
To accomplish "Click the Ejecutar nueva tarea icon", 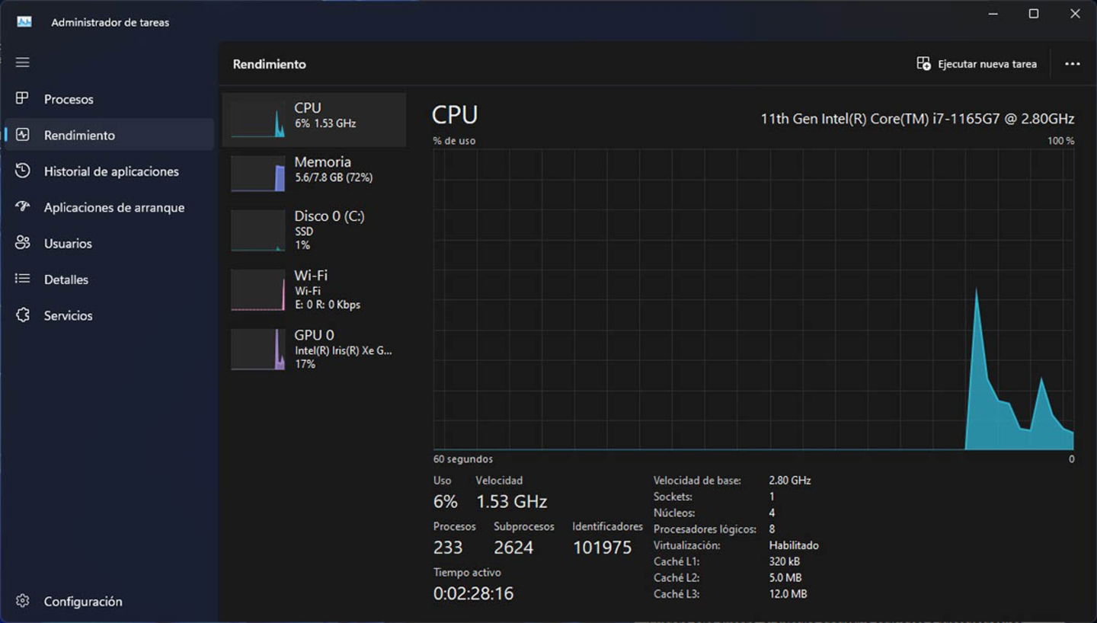I will [923, 64].
